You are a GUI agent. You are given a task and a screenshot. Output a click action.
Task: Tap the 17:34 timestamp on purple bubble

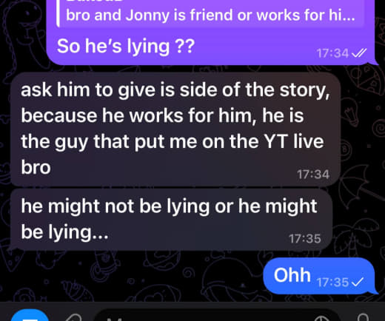333,53
